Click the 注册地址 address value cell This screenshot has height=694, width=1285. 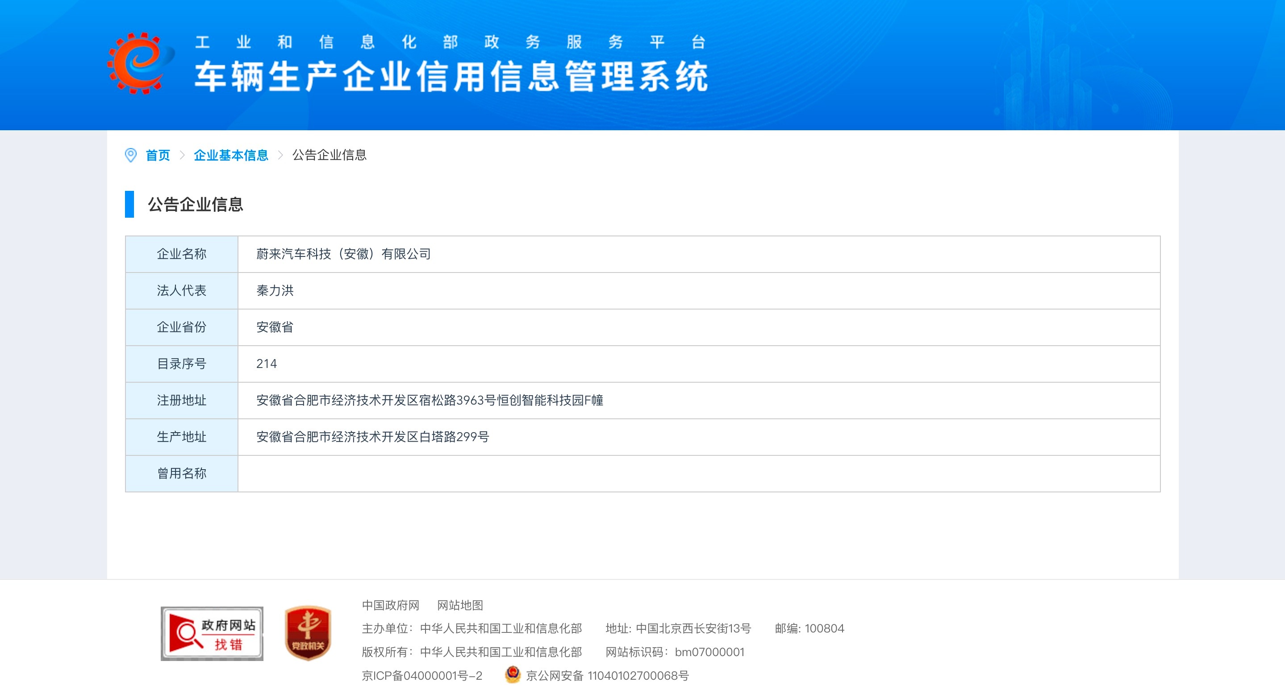click(430, 401)
